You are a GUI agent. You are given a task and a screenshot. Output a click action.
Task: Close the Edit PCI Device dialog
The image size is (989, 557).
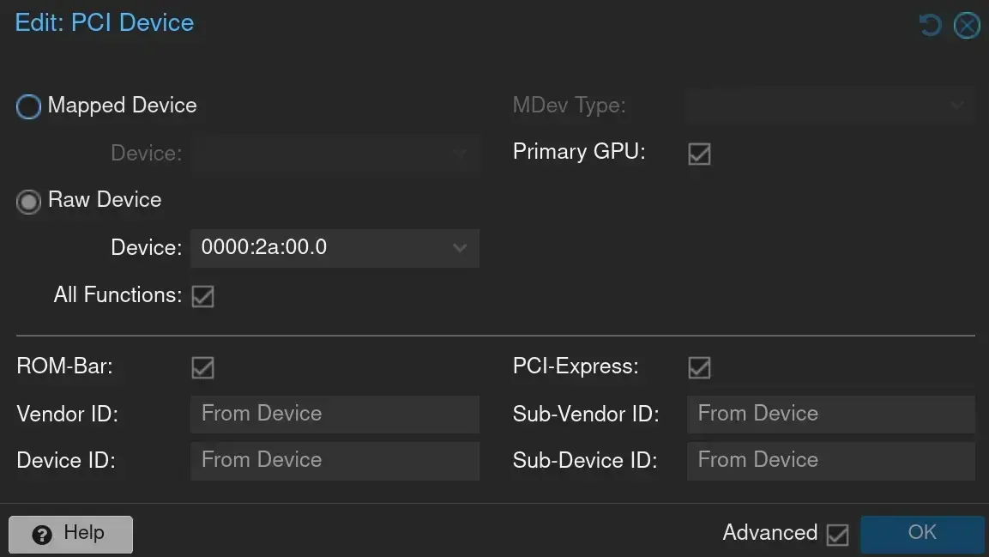click(967, 26)
